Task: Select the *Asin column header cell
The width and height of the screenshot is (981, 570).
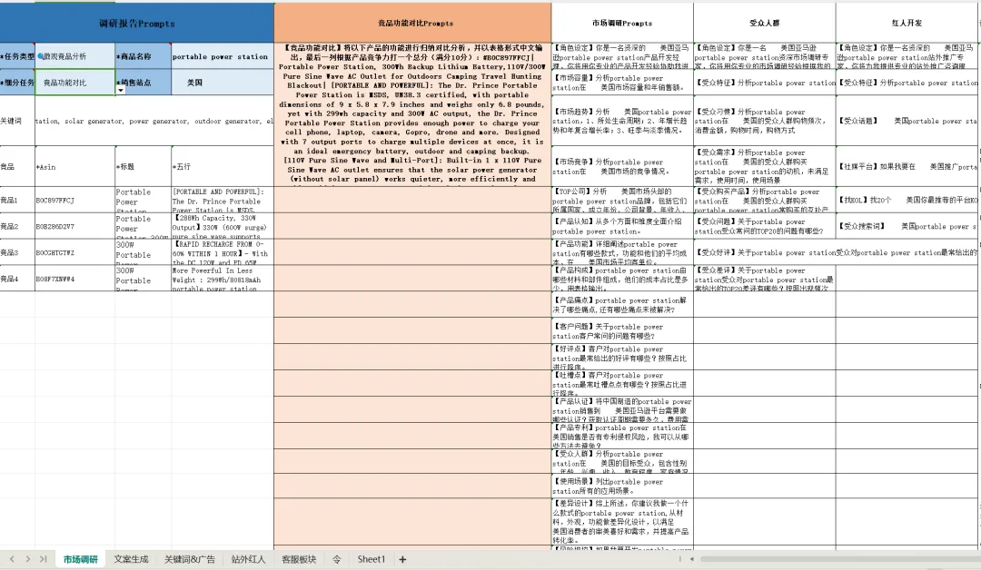Action: 75,167
